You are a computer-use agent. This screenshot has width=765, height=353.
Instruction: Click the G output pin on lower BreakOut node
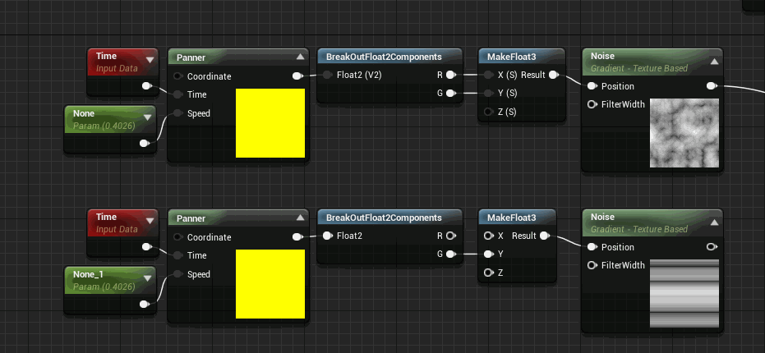tap(451, 254)
